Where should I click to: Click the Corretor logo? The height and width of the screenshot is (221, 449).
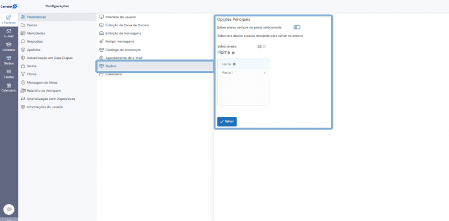tap(9, 6)
